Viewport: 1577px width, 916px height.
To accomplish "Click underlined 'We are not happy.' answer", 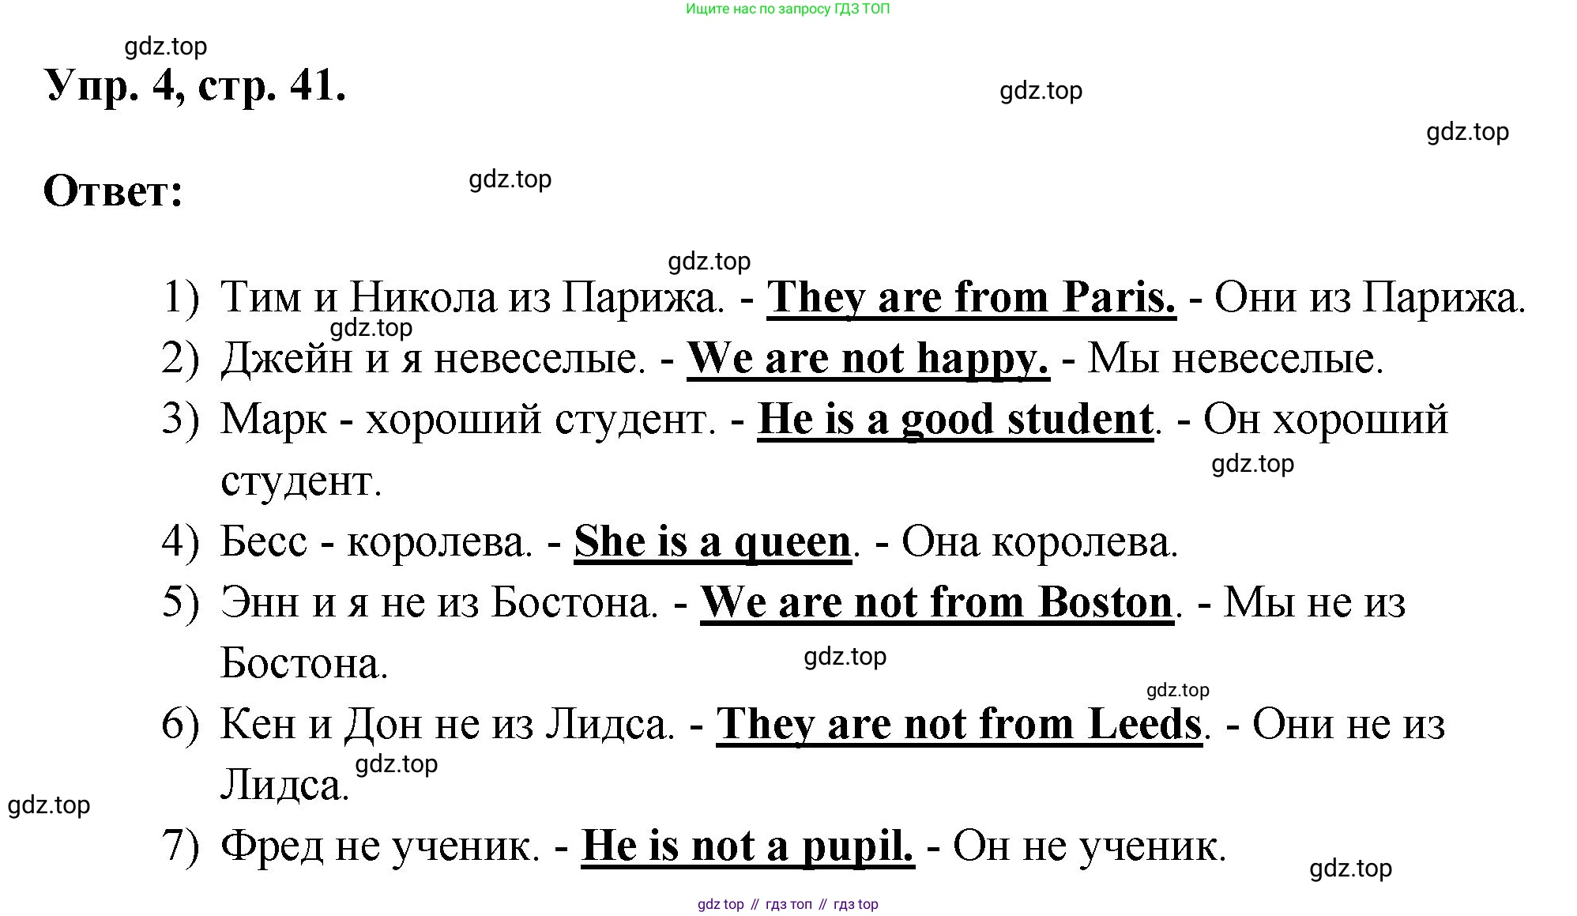I will coord(868,359).
